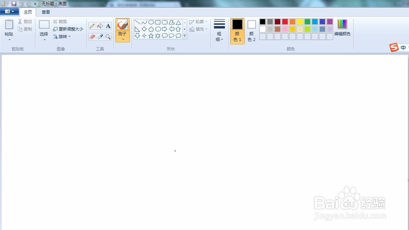
Task: Activate Color 2 (颜色 2) button
Action: pos(252,31)
